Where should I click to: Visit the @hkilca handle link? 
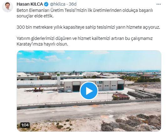click(x=58, y=4)
